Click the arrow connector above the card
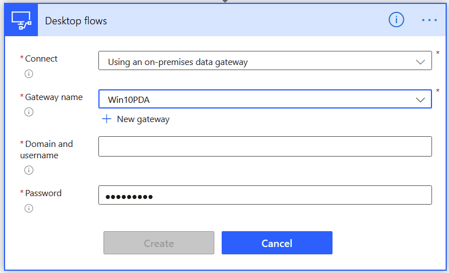 point(225,1)
